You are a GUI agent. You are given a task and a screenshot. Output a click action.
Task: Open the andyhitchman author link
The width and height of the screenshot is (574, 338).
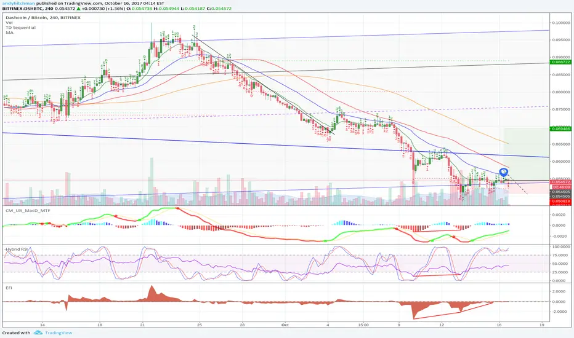18,3
